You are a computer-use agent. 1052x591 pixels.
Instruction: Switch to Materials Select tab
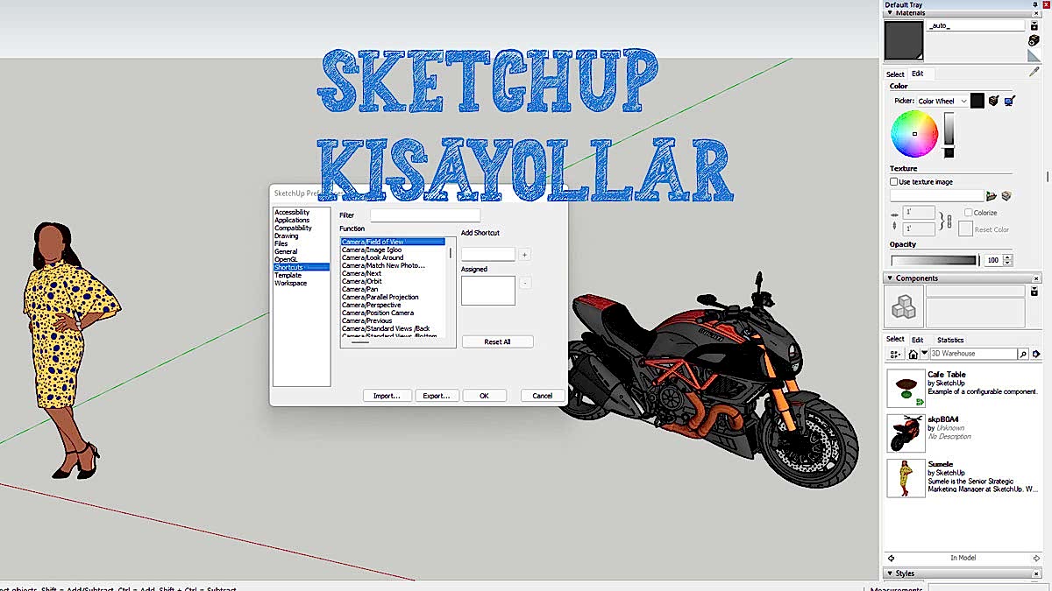(895, 74)
